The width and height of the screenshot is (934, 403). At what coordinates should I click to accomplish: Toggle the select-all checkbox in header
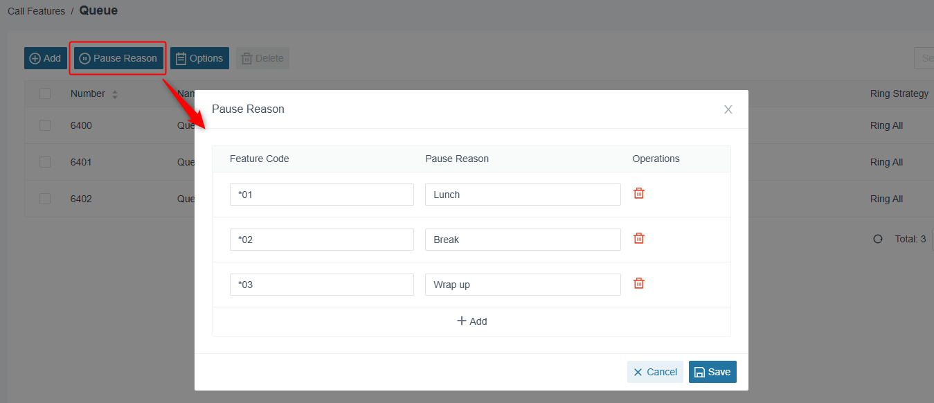tap(45, 93)
